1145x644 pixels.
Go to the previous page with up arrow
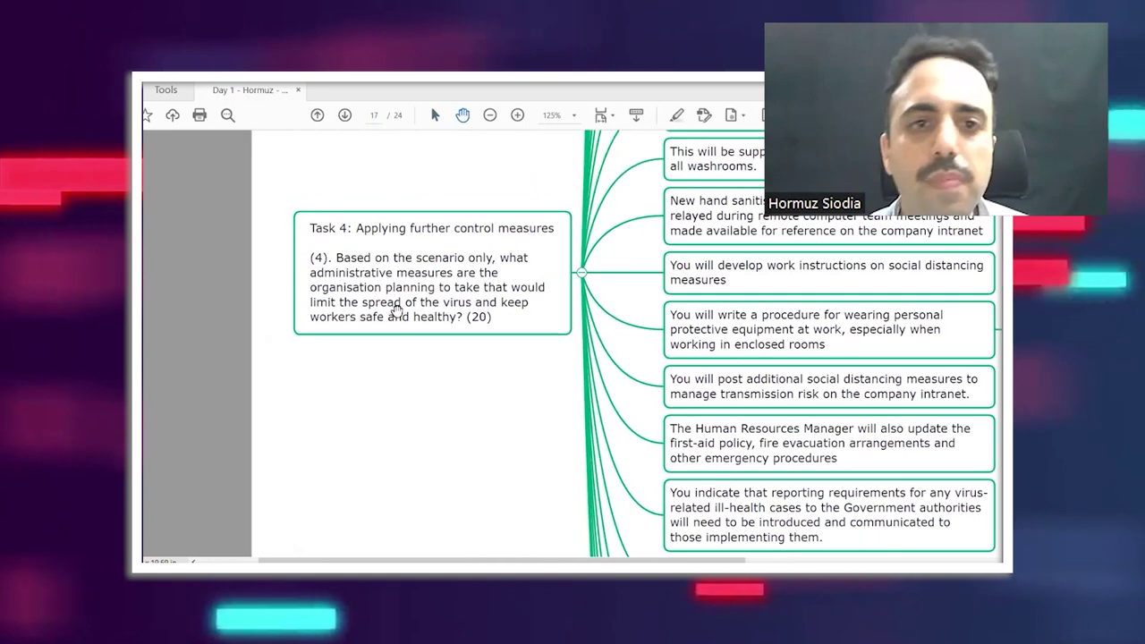[318, 115]
